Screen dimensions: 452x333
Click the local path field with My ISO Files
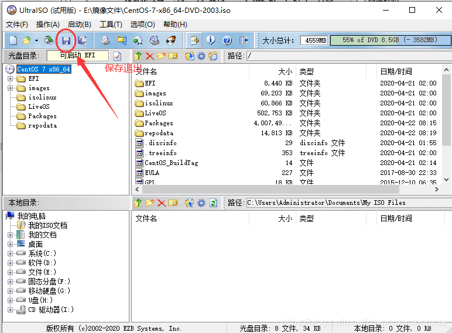(x=349, y=203)
